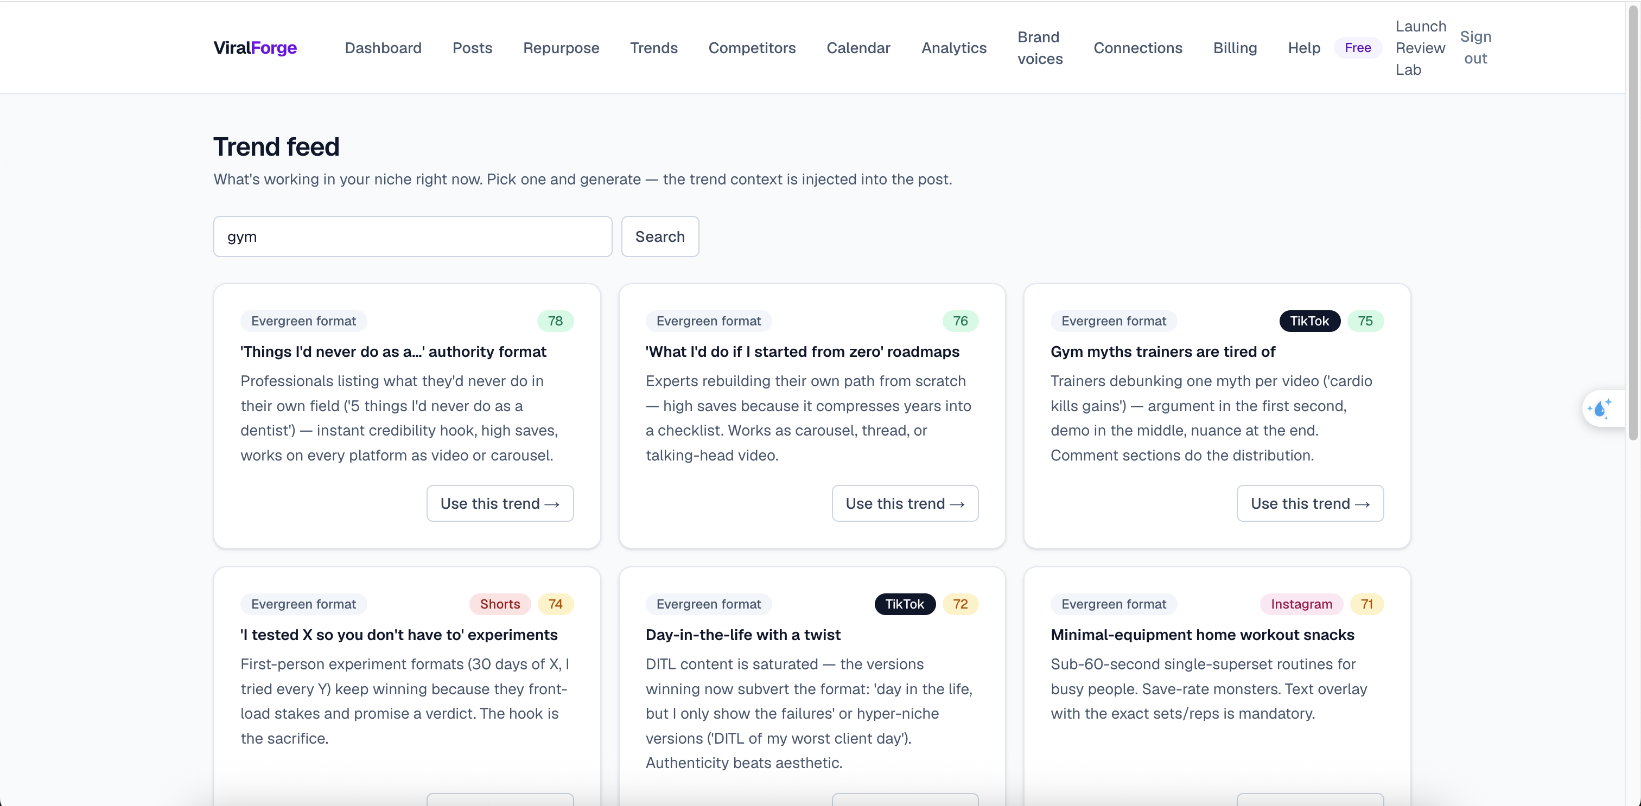Use the Gym myths trend

tap(1310, 503)
